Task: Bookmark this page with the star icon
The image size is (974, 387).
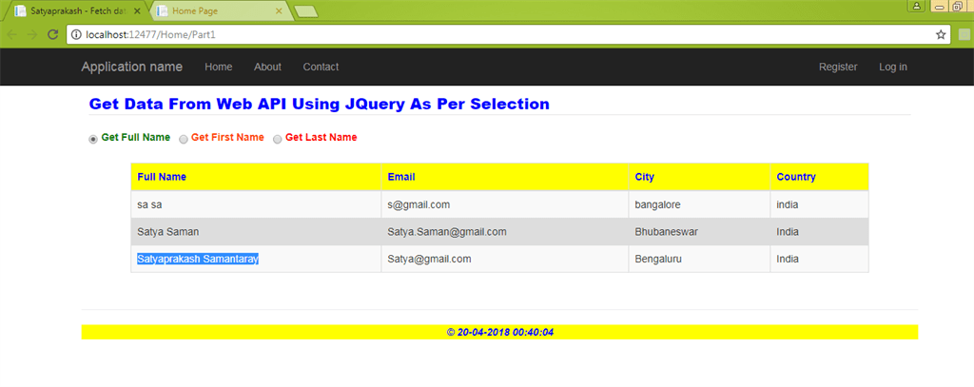Action: click(x=941, y=35)
